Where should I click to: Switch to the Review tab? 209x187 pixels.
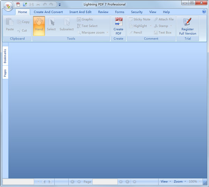[103, 12]
